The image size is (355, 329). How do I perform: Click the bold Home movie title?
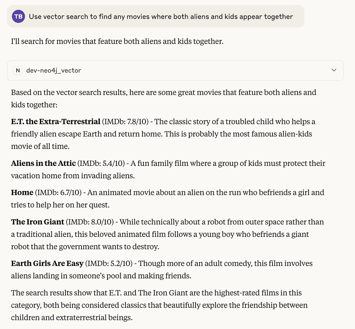(x=22, y=193)
